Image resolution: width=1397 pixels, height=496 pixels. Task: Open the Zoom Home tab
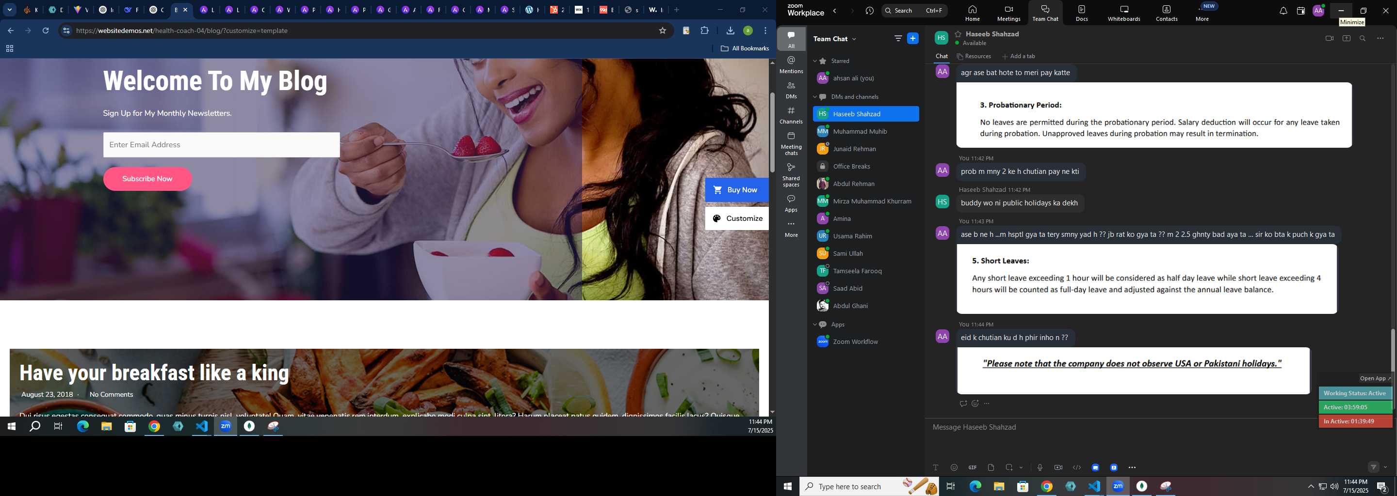pos(973,13)
